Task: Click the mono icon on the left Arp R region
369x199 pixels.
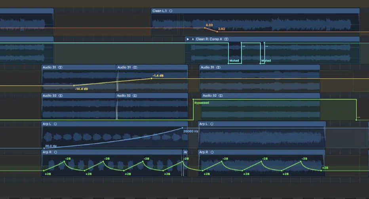Action: (x=55, y=152)
